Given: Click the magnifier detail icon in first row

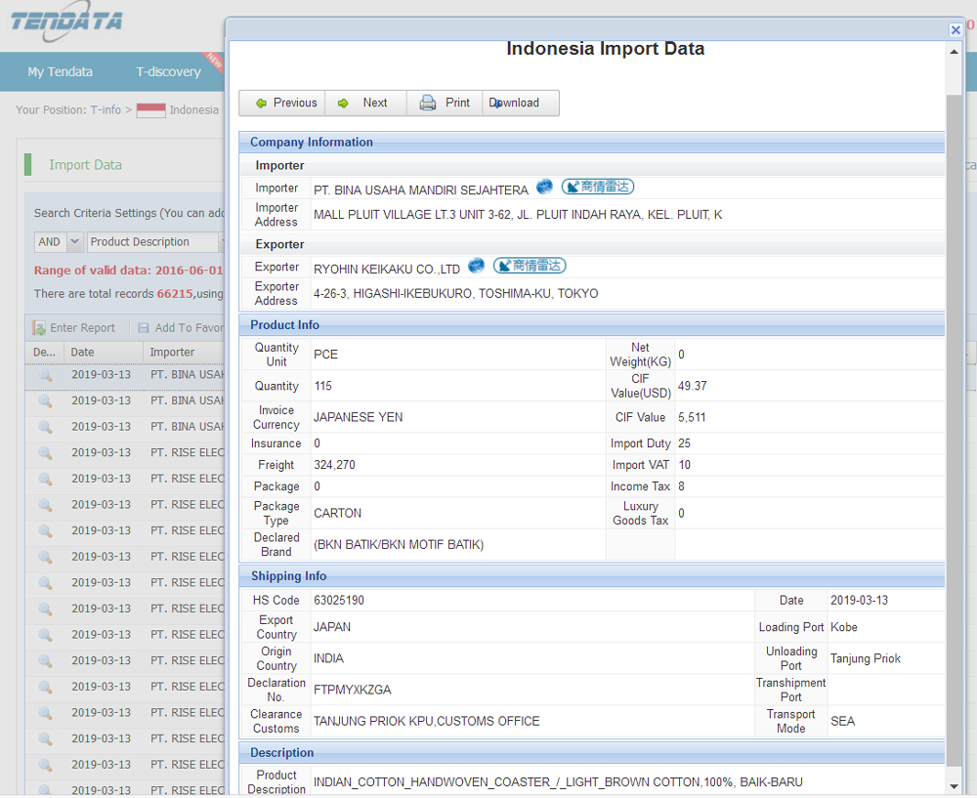Looking at the screenshot, I should coord(45,375).
